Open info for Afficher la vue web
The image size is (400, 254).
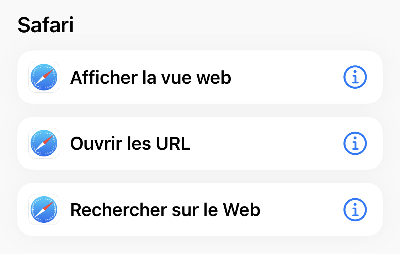[x=355, y=77]
